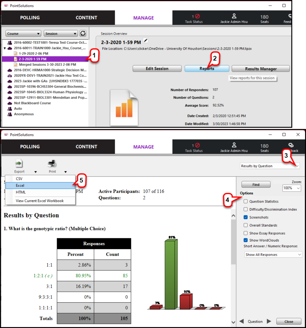Open the Zoom 100% dropdown
Viewport: 306px width, 328px height.
292,188
